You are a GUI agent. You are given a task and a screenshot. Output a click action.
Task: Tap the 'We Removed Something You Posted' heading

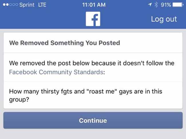tap(65, 43)
